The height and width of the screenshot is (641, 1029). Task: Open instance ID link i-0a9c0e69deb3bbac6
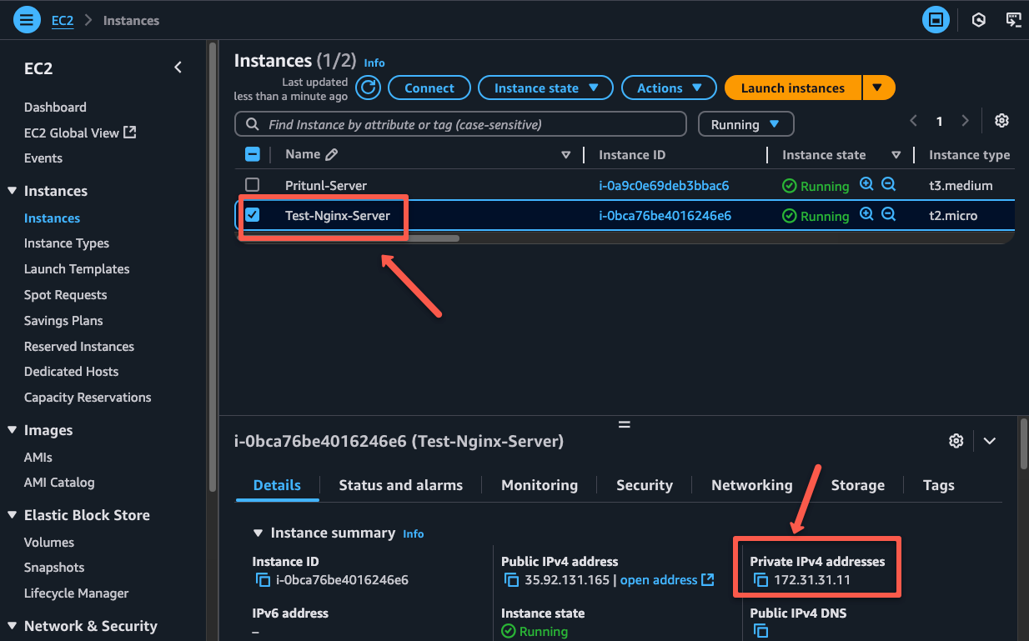(x=664, y=185)
